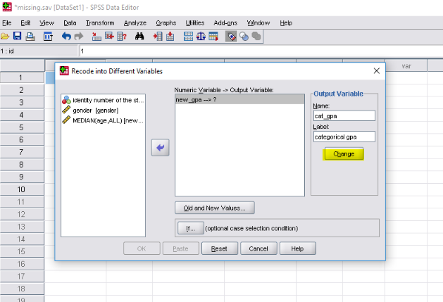Open the Add-ons menu
The width and height of the screenshot is (443, 302).
pyautogui.click(x=225, y=23)
